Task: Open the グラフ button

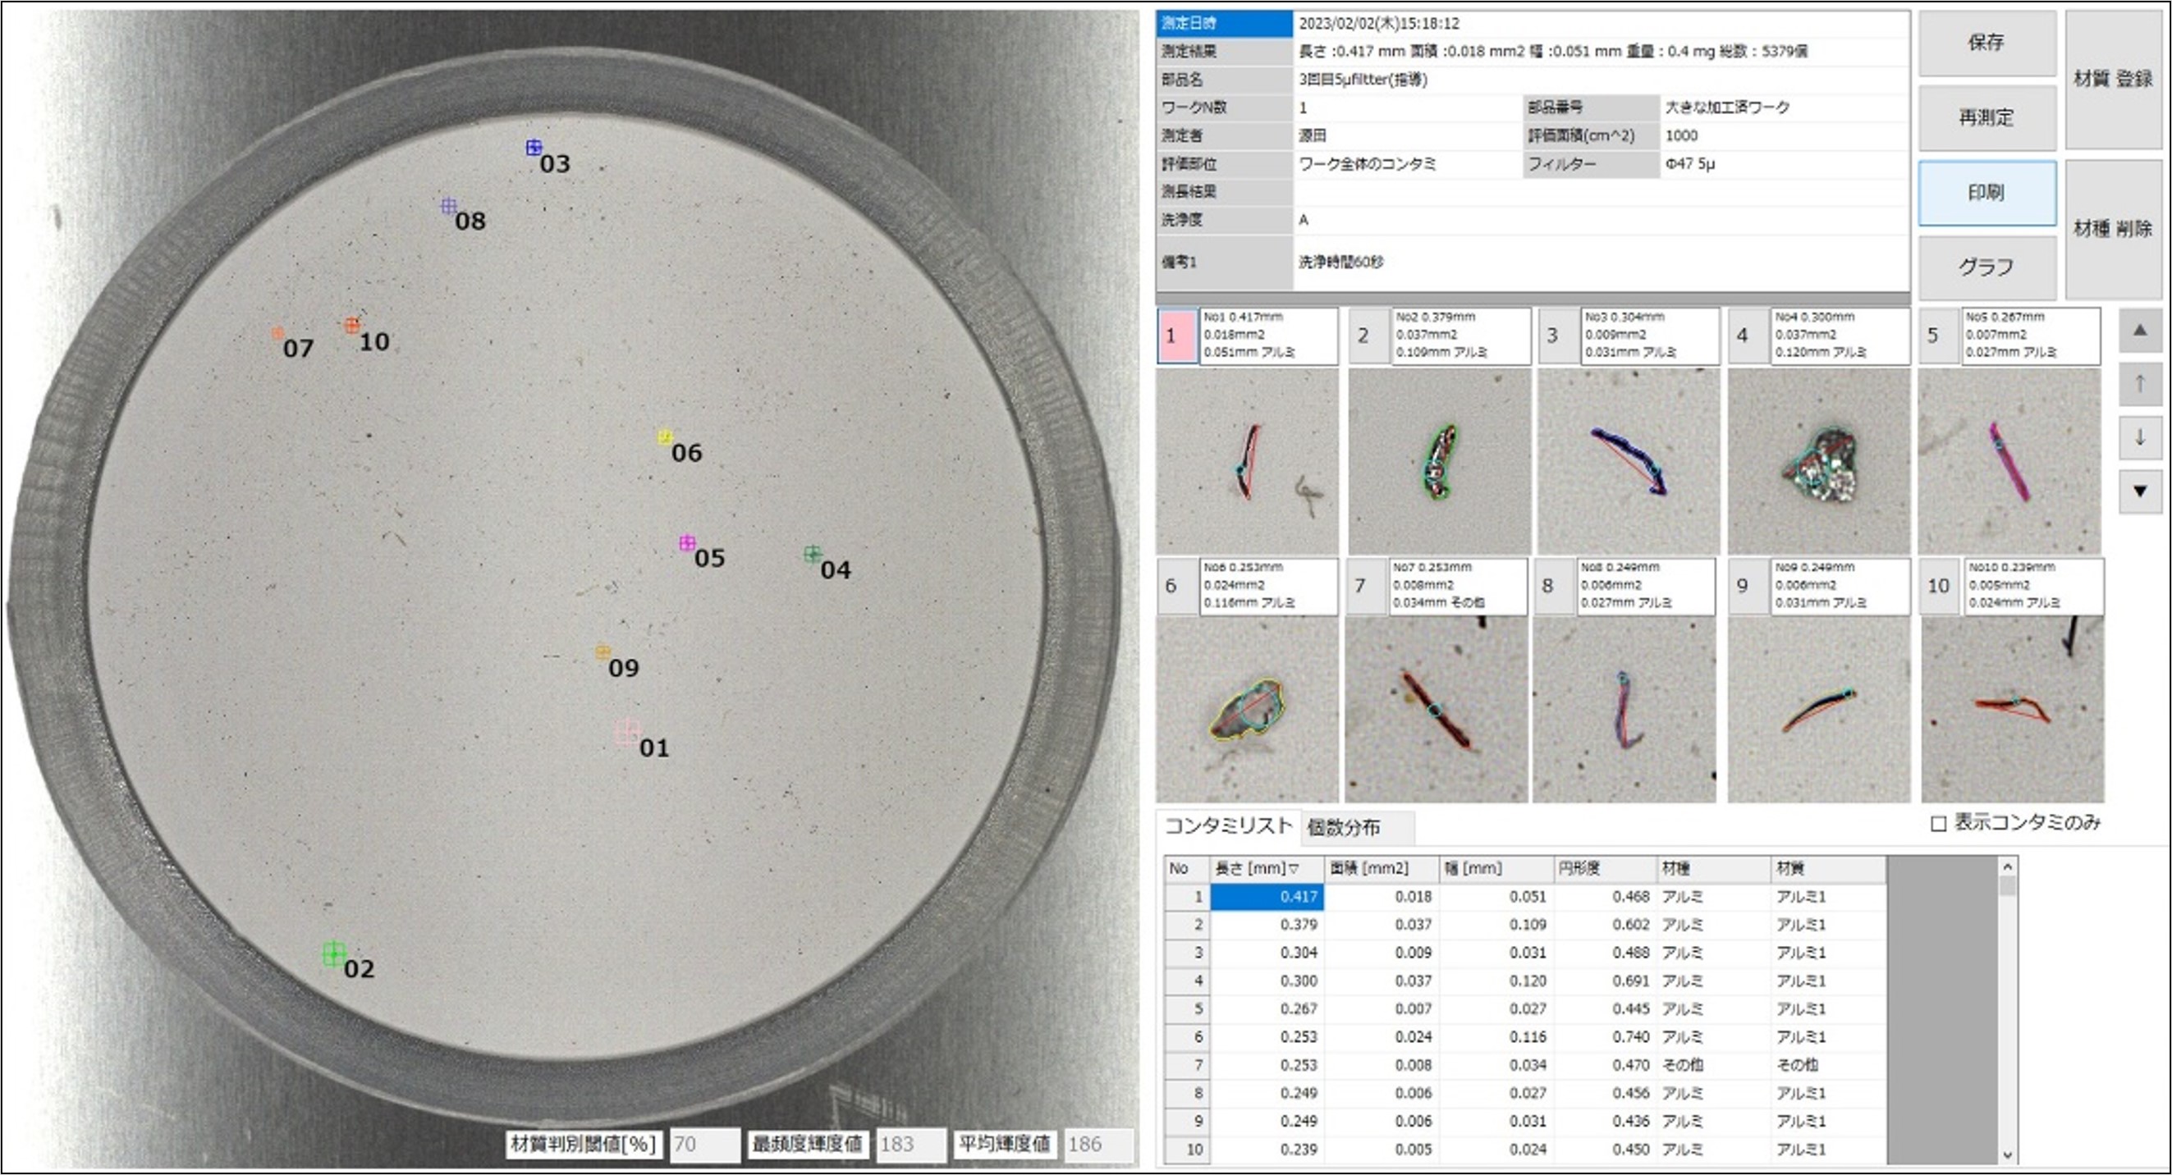Action: pos(1986,267)
